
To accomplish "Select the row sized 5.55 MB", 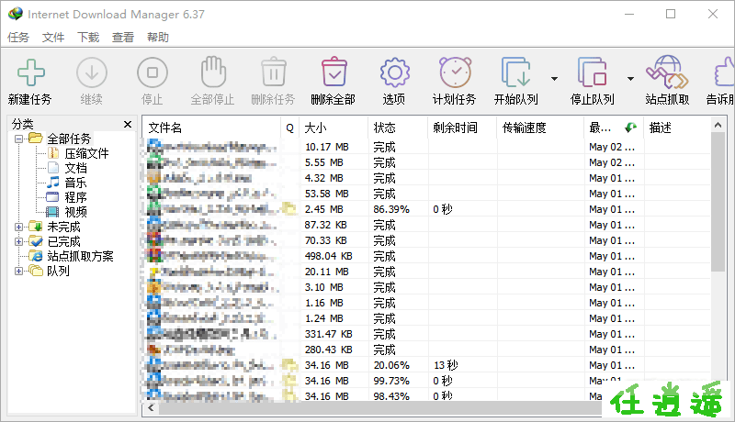I will (x=426, y=162).
